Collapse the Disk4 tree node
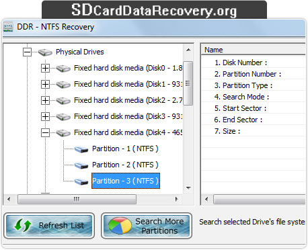 coord(45,132)
